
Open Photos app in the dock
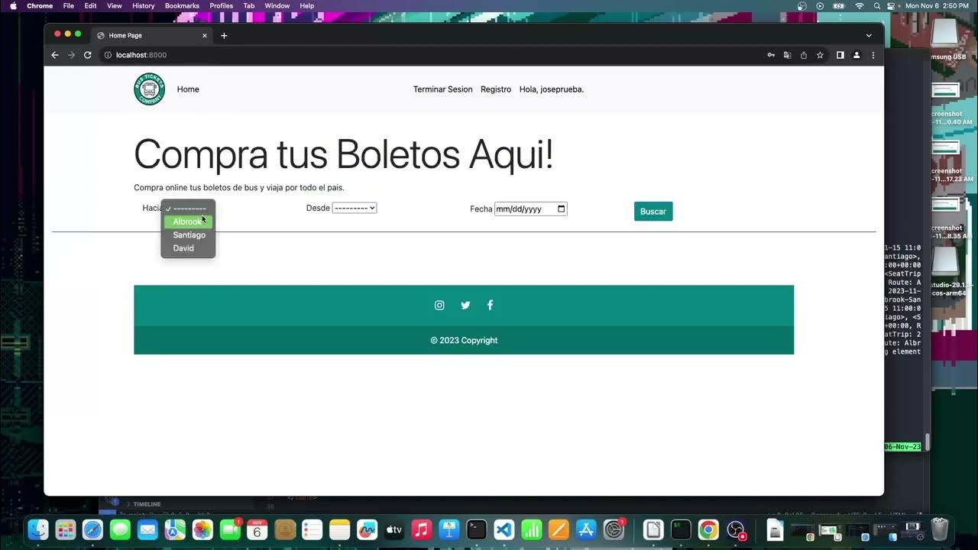point(202,529)
